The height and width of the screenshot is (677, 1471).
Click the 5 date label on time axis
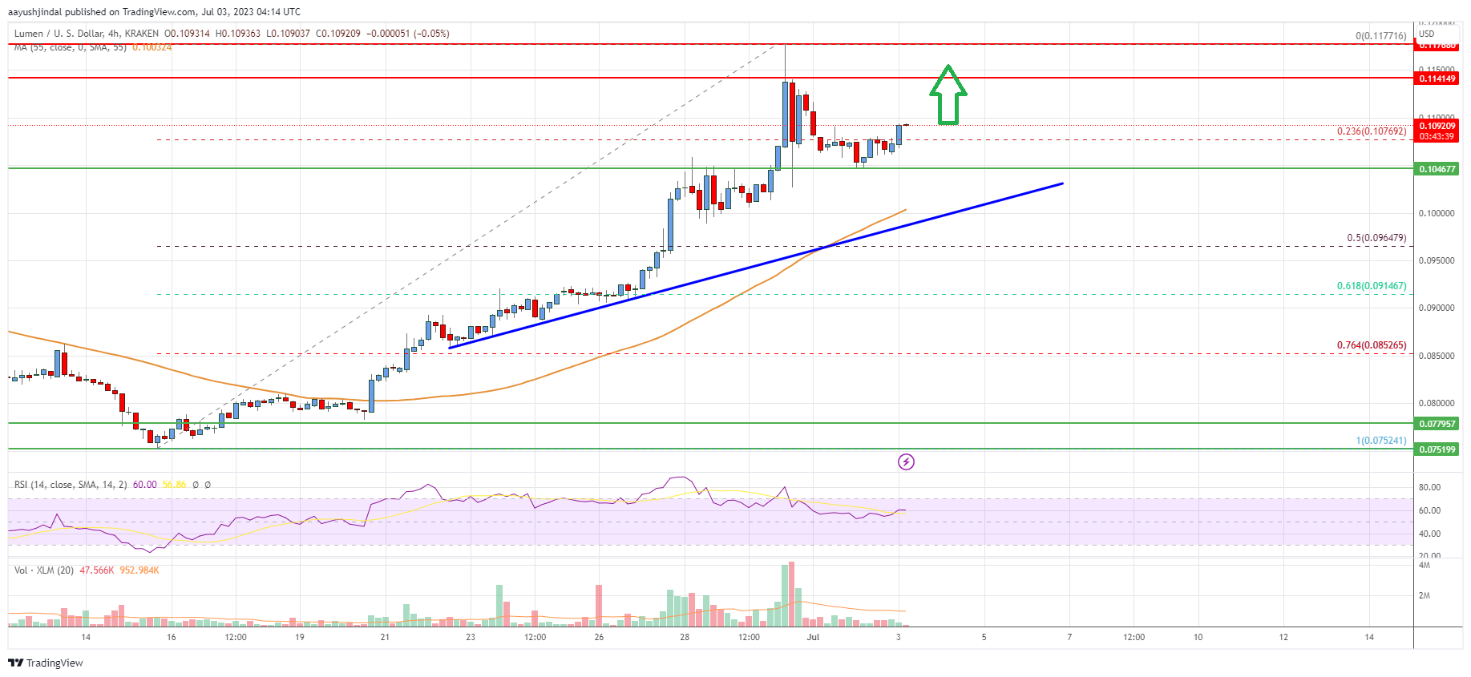click(984, 638)
